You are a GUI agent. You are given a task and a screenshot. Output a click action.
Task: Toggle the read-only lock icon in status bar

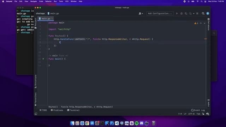(203, 114)
